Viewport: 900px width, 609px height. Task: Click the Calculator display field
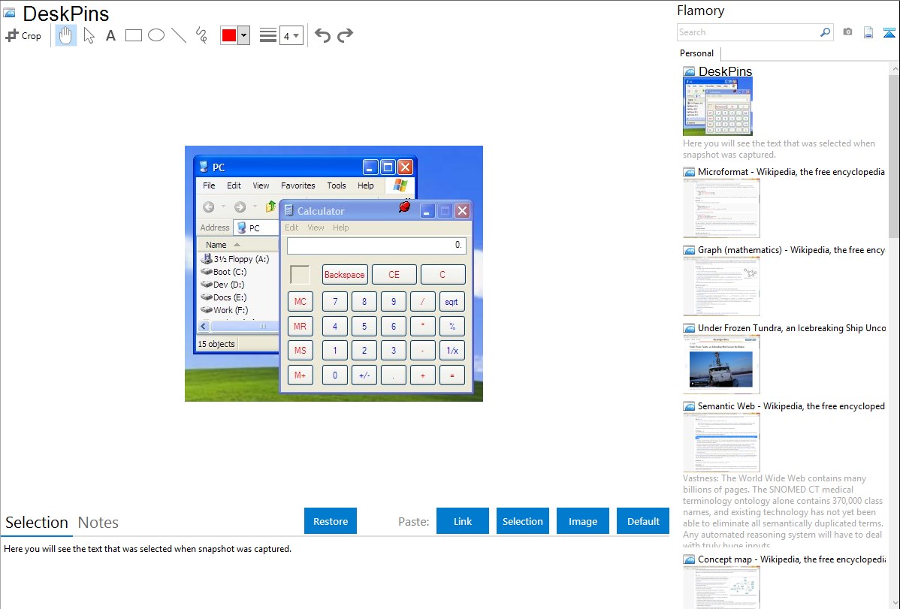click(376, 246)
